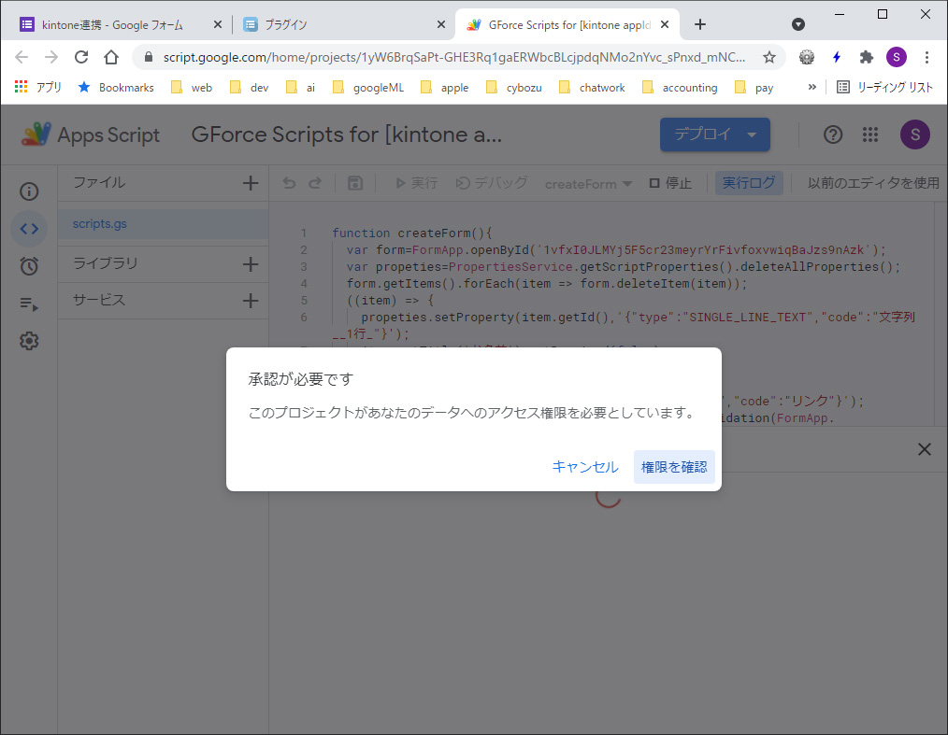This screenshot has width=948, height=735.
Task: Switch to the プラグイン browser tab
Action: coord(337,24)
